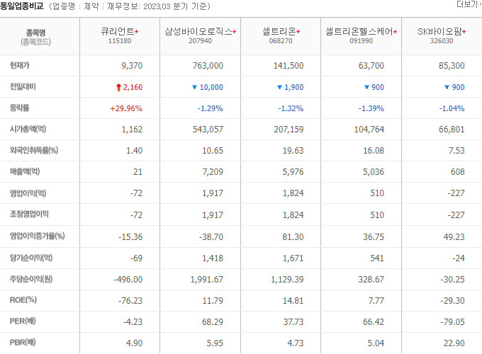The height and width of the screenshot is (354, 482).
Task: Click the growth rate value 49.23
Action: point(454,237)
